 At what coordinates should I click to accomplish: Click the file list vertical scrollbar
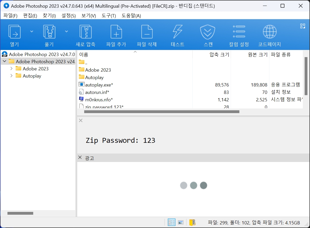click(x=306, y=76)
